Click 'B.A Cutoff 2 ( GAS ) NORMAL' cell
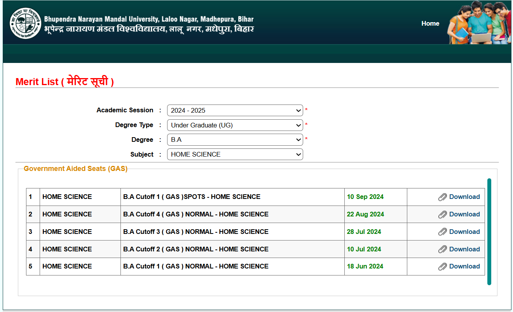 tap(232, 249)
